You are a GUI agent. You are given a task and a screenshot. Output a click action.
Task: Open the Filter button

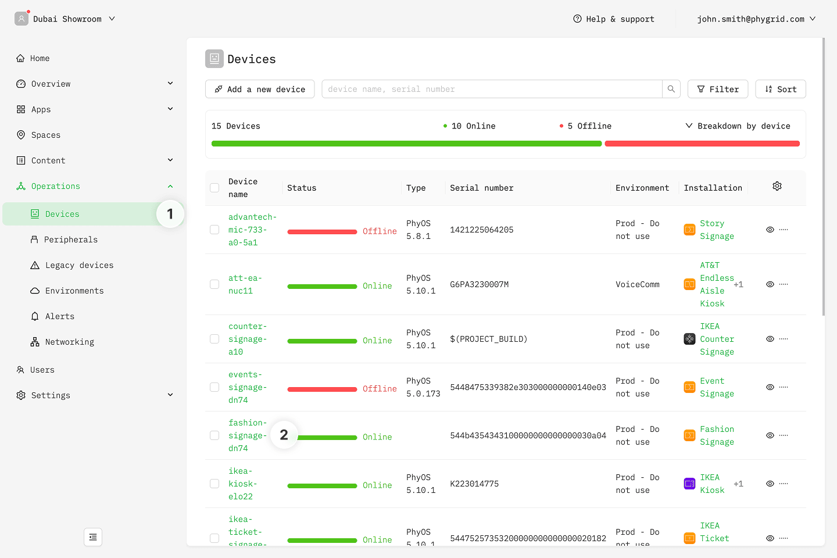pyautogui.click(x=718, y=89)
